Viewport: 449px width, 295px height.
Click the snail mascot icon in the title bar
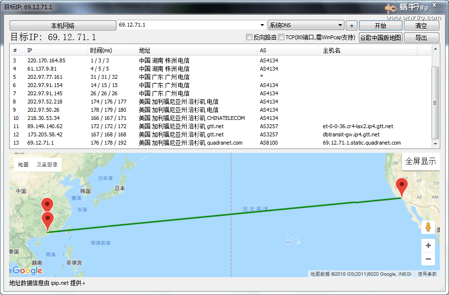[x=390, y=6]
